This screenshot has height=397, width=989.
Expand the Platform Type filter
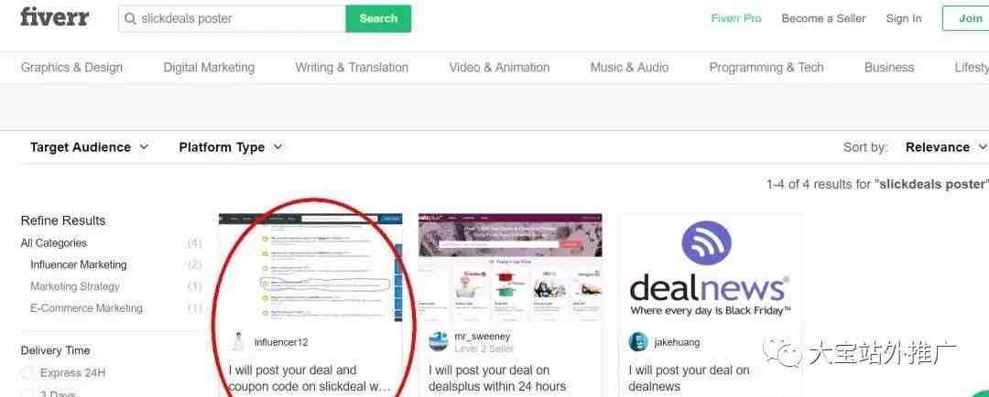(x=230, y=147)
